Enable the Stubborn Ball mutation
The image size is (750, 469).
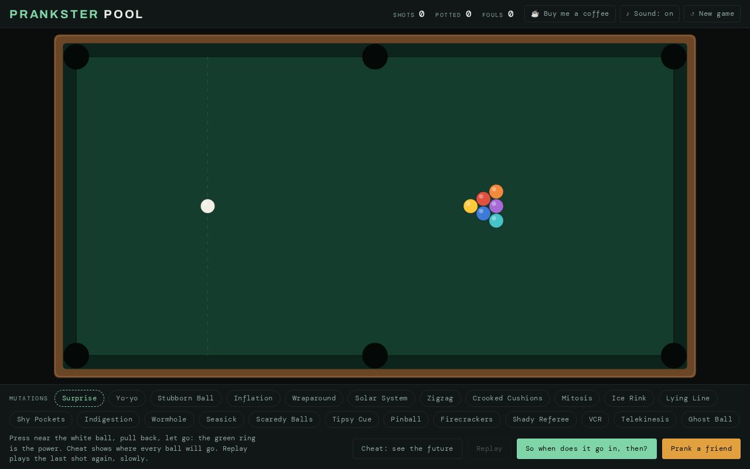click(186, 399)
